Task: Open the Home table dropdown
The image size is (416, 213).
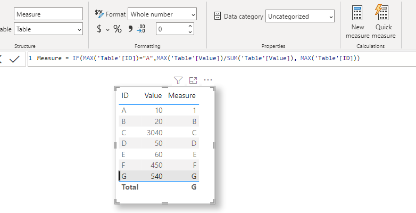Action: [48, 29]
